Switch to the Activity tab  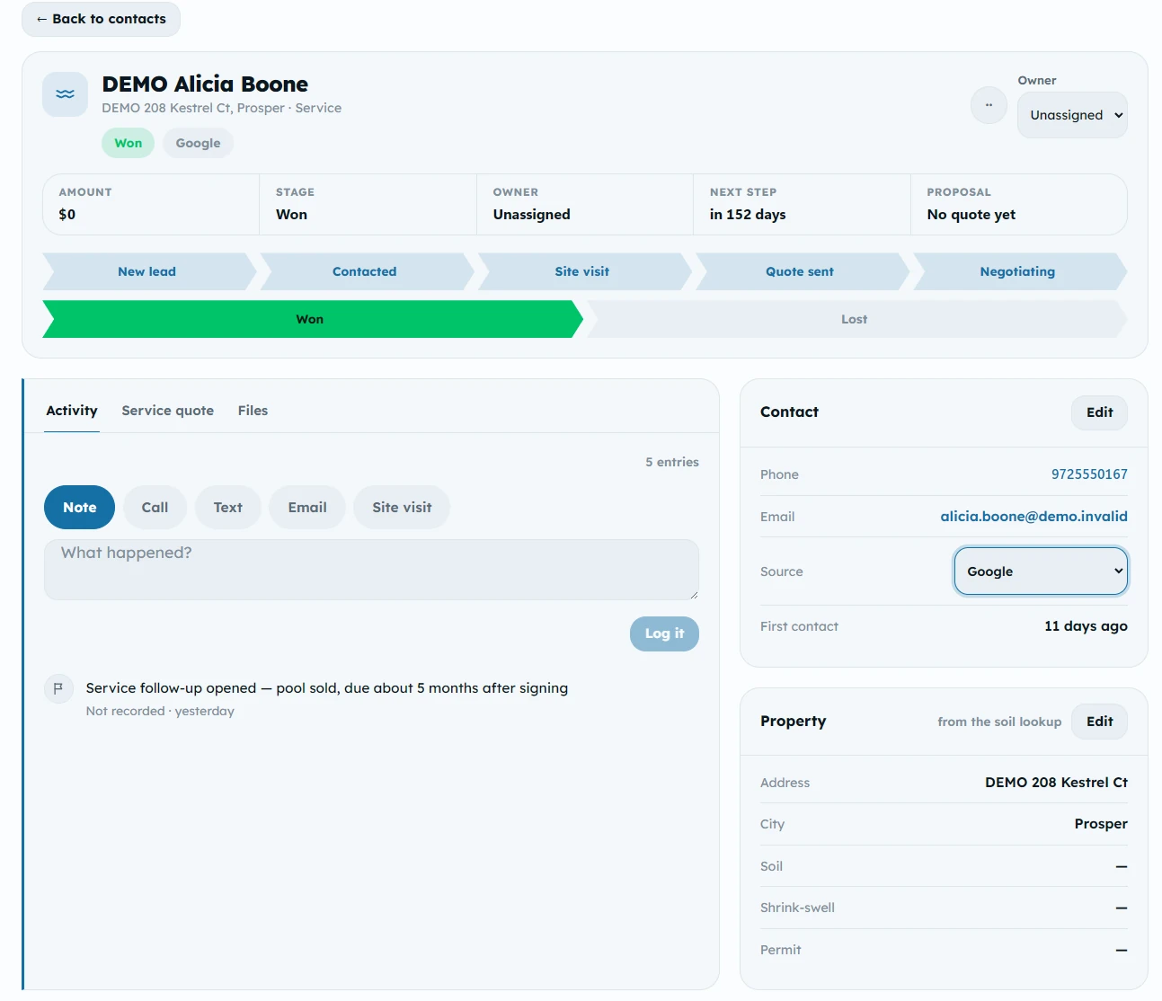(72, 411)
